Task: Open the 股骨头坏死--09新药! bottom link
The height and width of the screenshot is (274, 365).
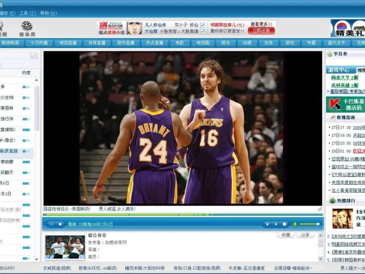Action: coord(98,268)
